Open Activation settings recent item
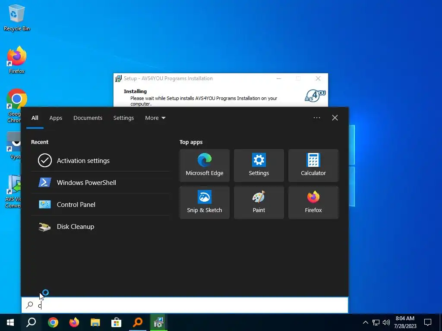442x331 pixels. point(100,160)
